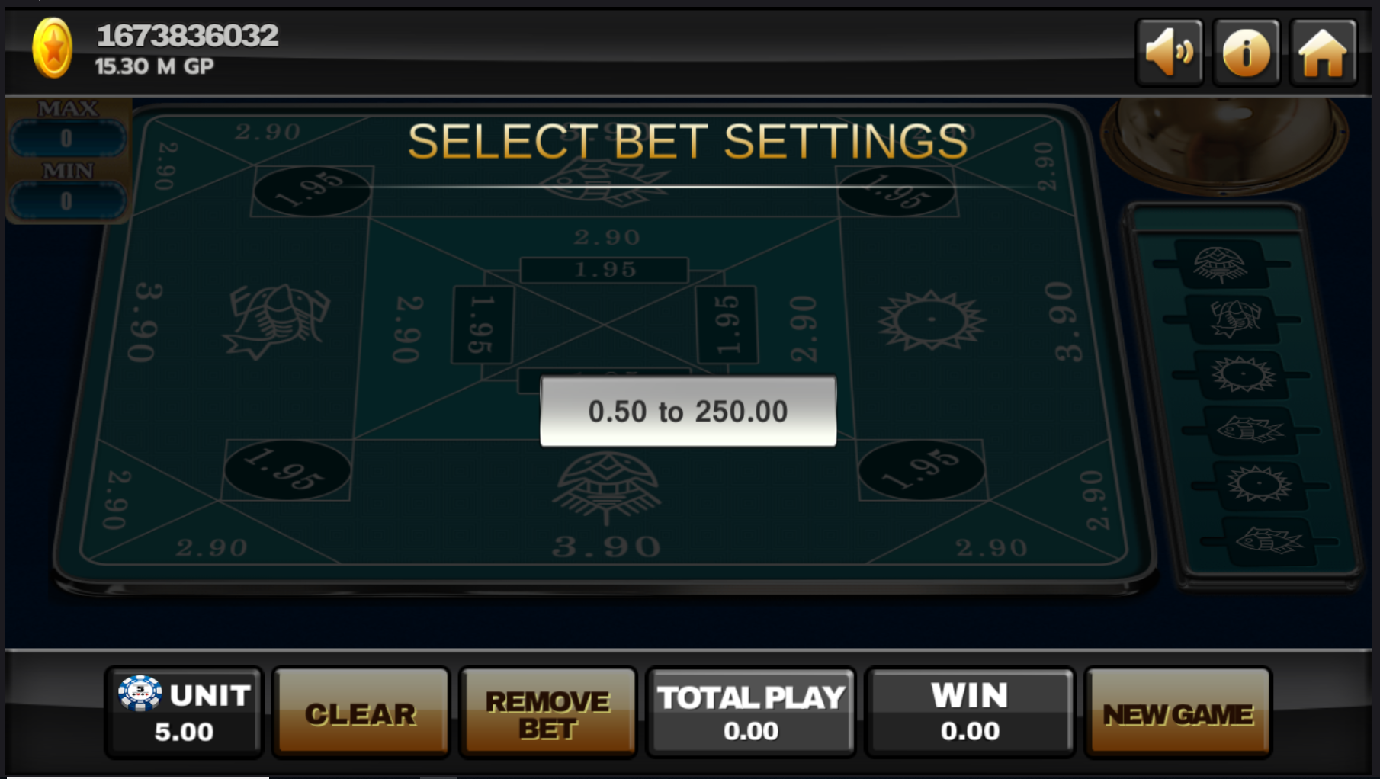Click the REMOVE BET button

547,713
